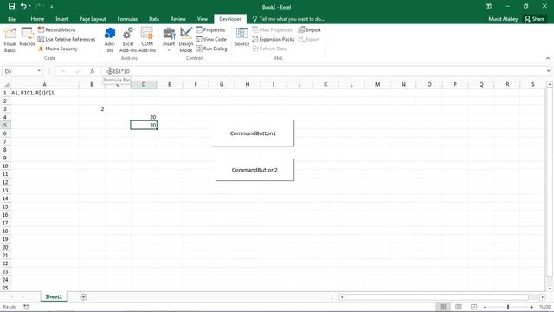The width and height of the screenshot is (554, 312).
Task: Click CommandButton2
Action: tap(254, 170)
